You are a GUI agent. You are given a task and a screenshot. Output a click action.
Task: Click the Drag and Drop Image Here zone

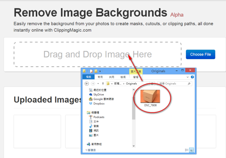tap(98, 55)
